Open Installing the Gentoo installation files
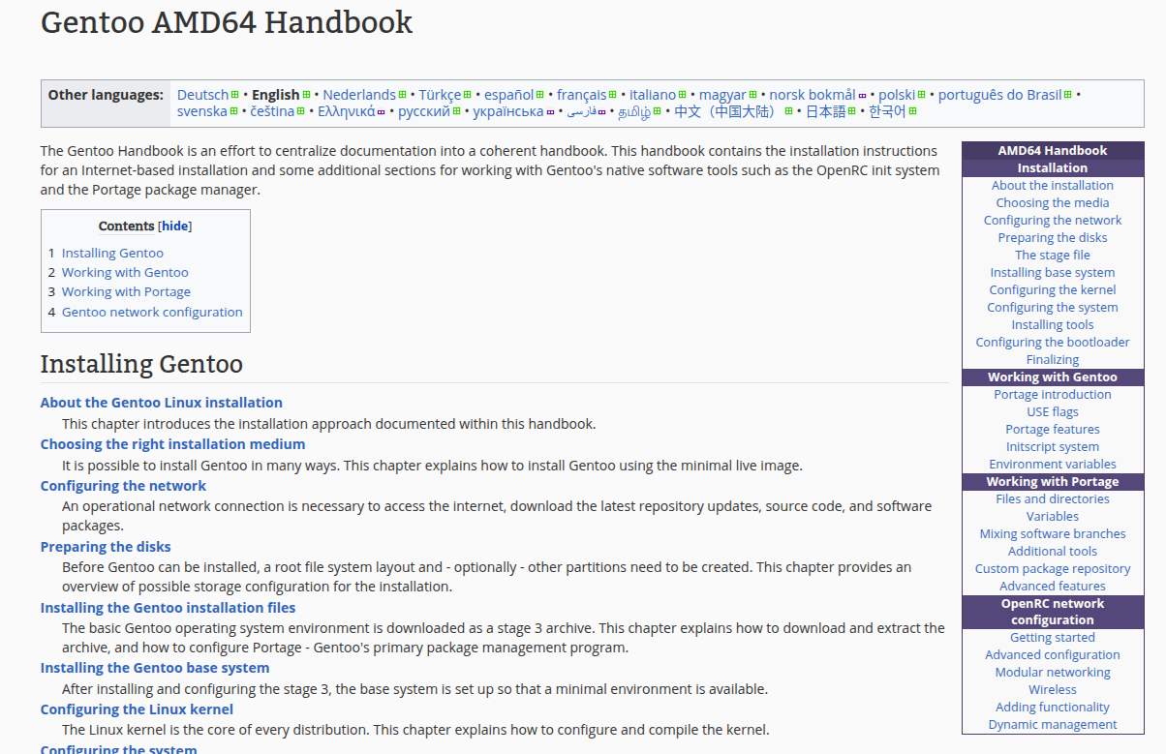1166x754 pixels. [168, 608]
